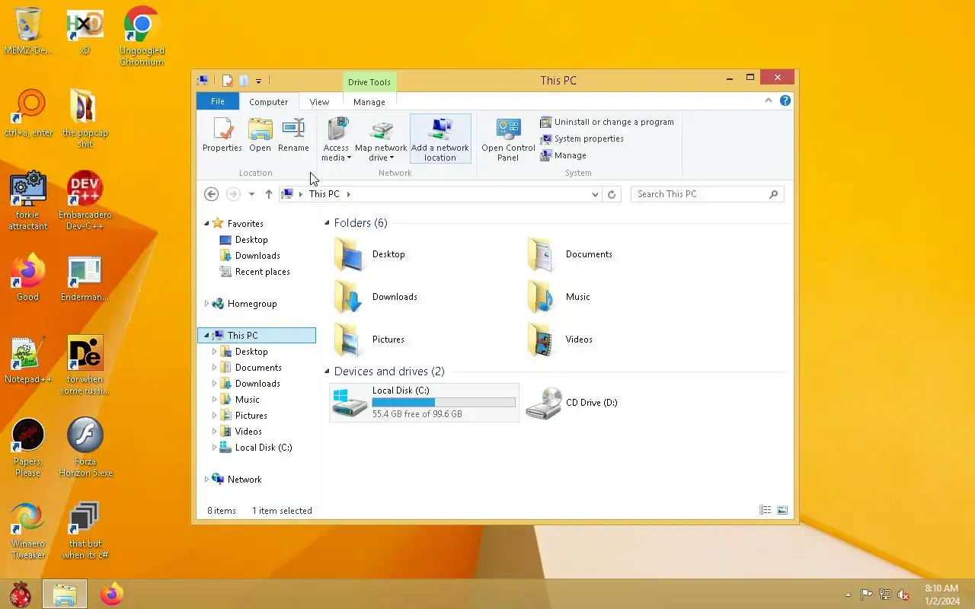Click the New folder quick access icon

tap(244, 81)
